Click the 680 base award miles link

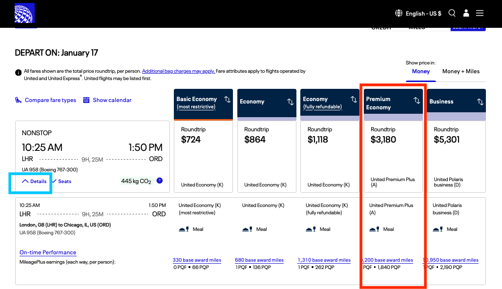(x=260, y=260)
